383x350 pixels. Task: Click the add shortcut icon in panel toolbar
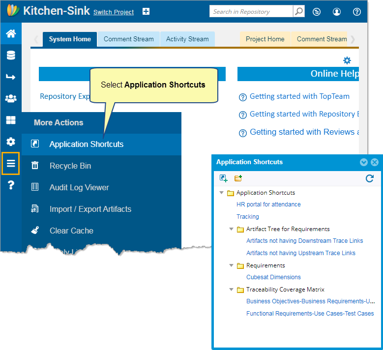click(x=224, y=178)
